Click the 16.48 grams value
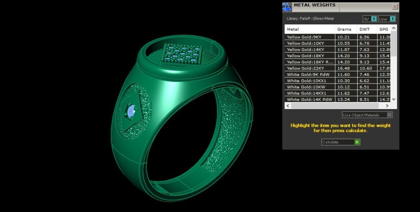This screenshot has height=212, width=420. [x=346, y=68]
